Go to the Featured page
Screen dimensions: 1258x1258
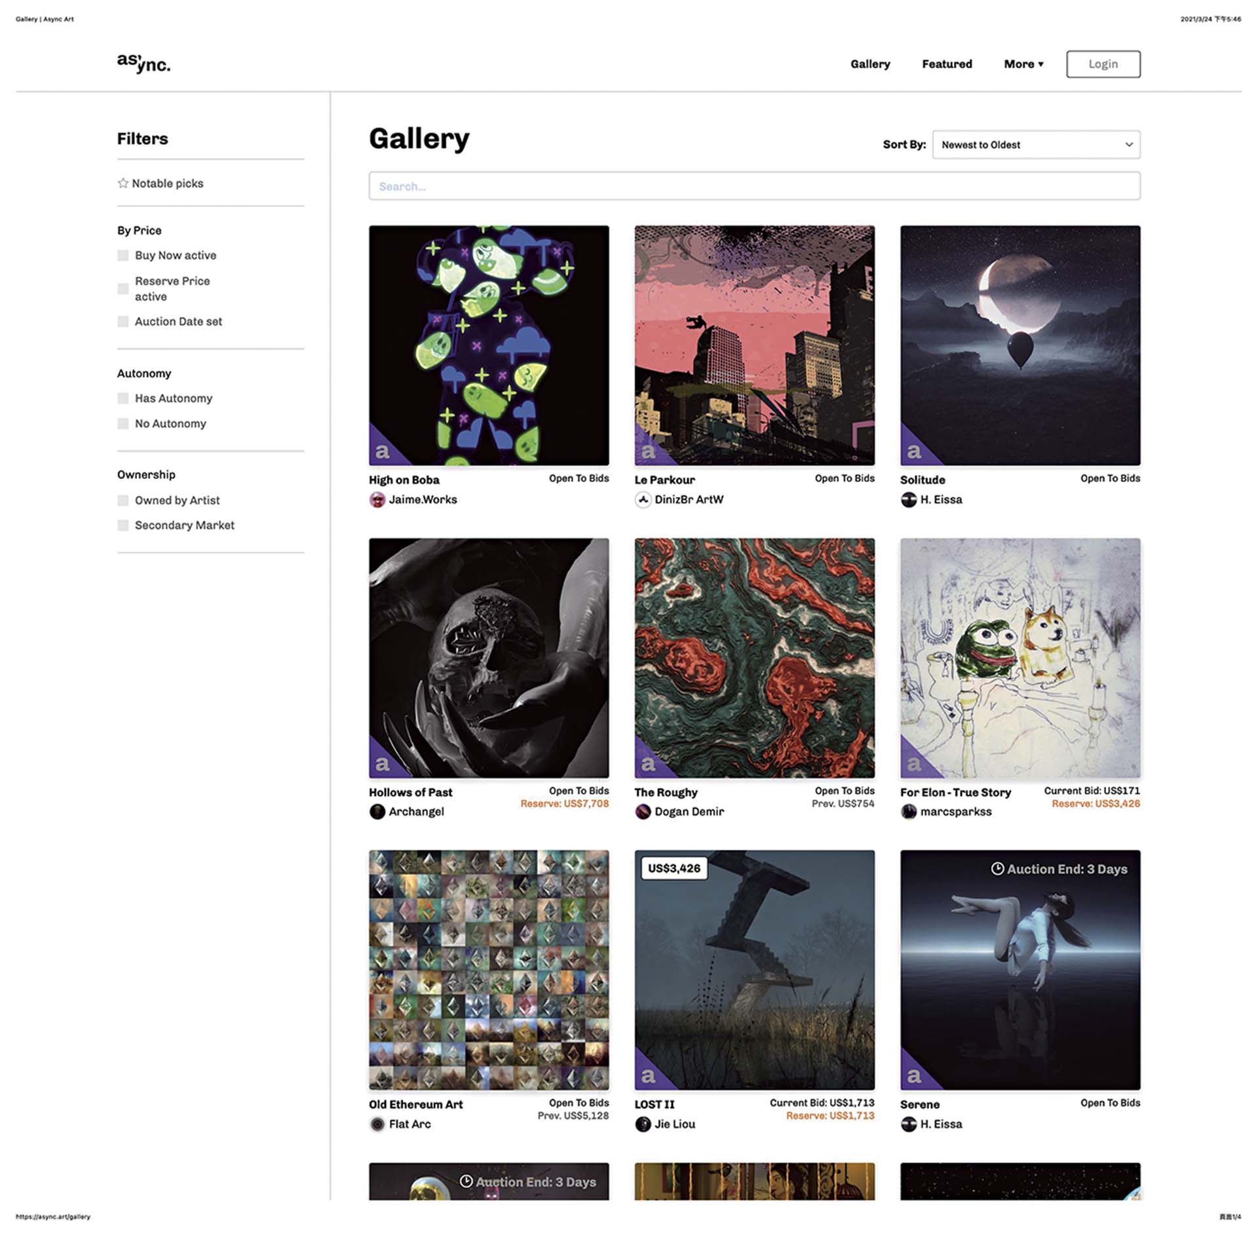click(x=947, y=64)
